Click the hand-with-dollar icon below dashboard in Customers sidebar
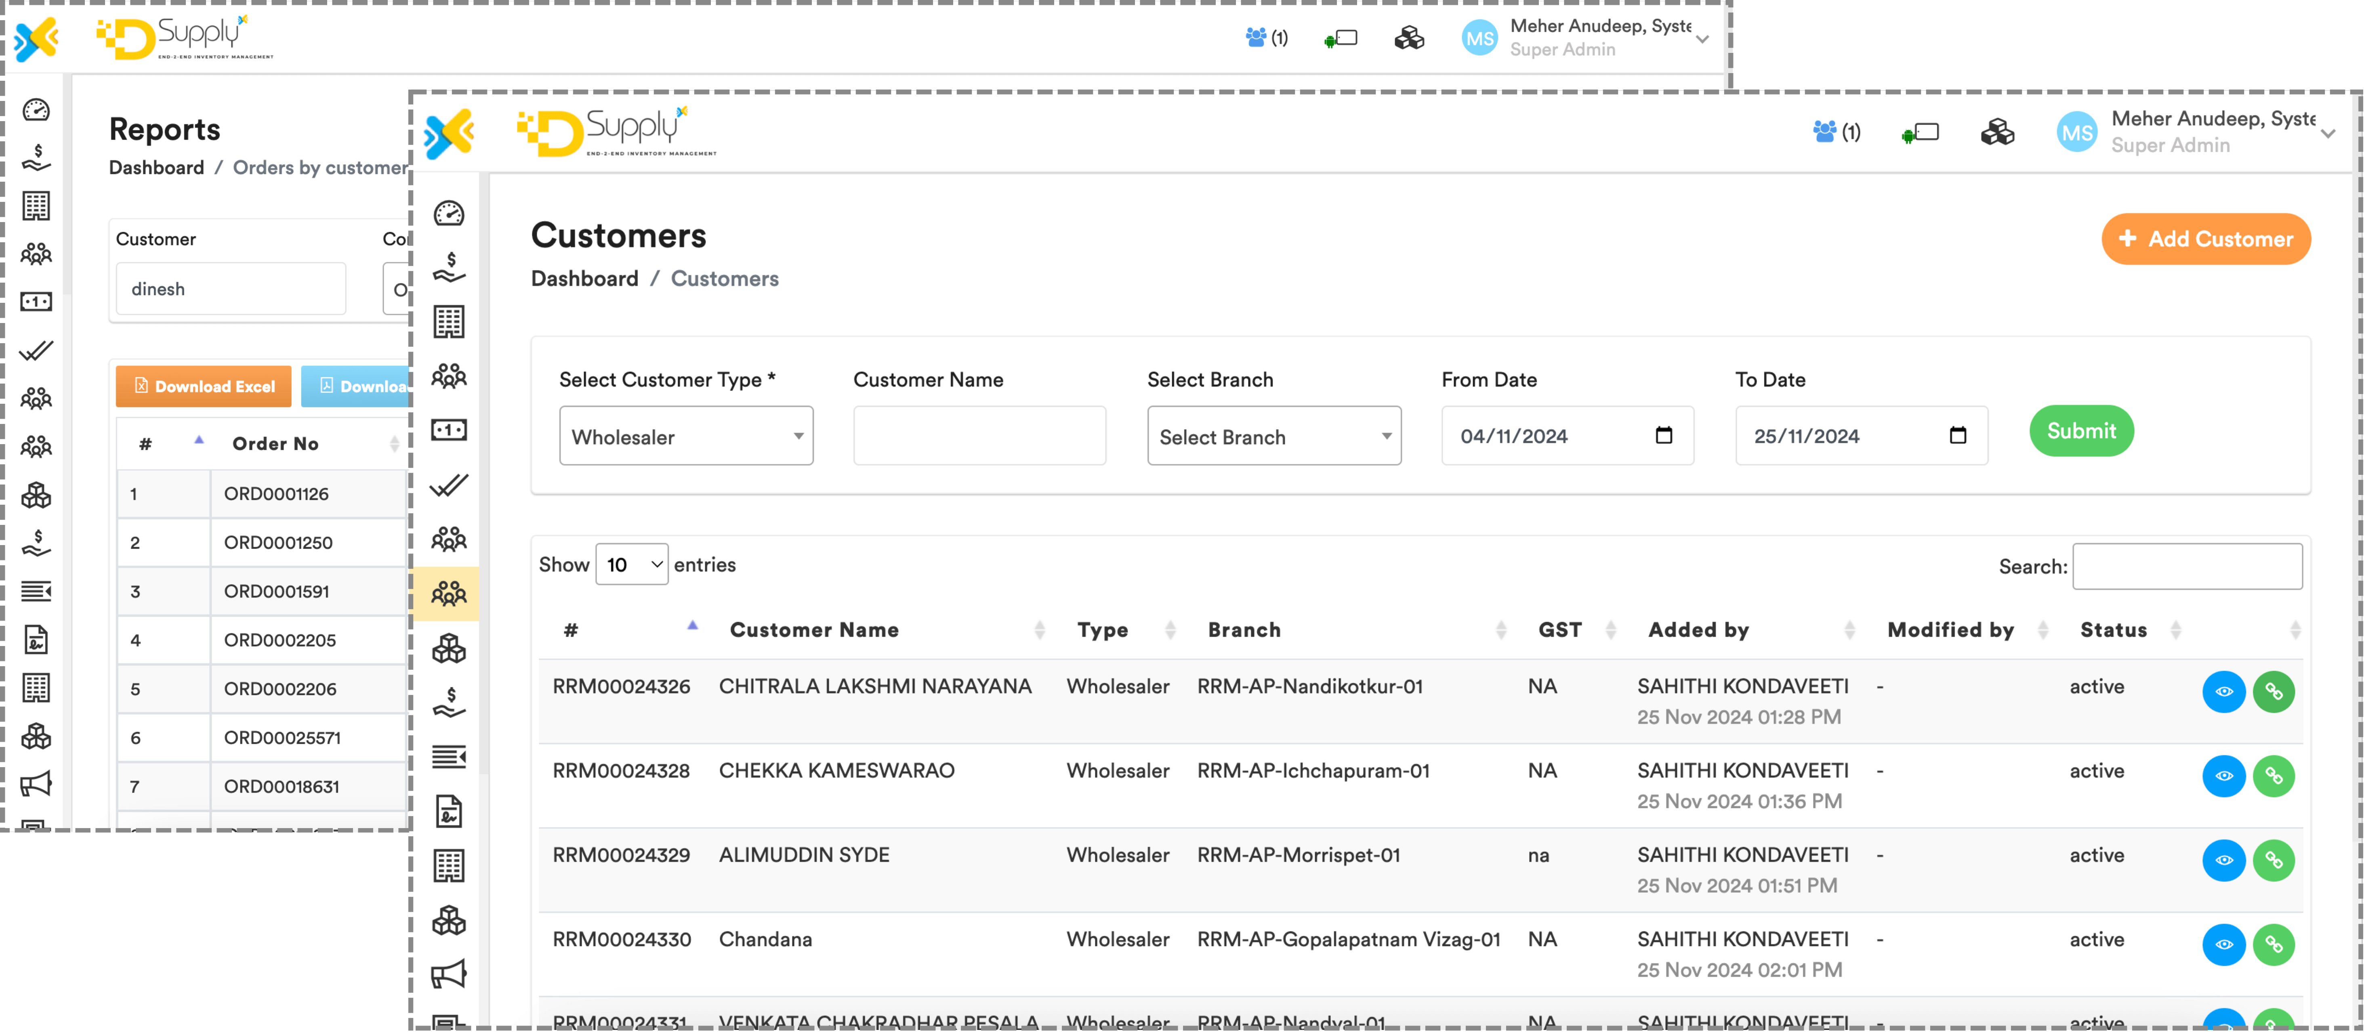 [449, 268]
